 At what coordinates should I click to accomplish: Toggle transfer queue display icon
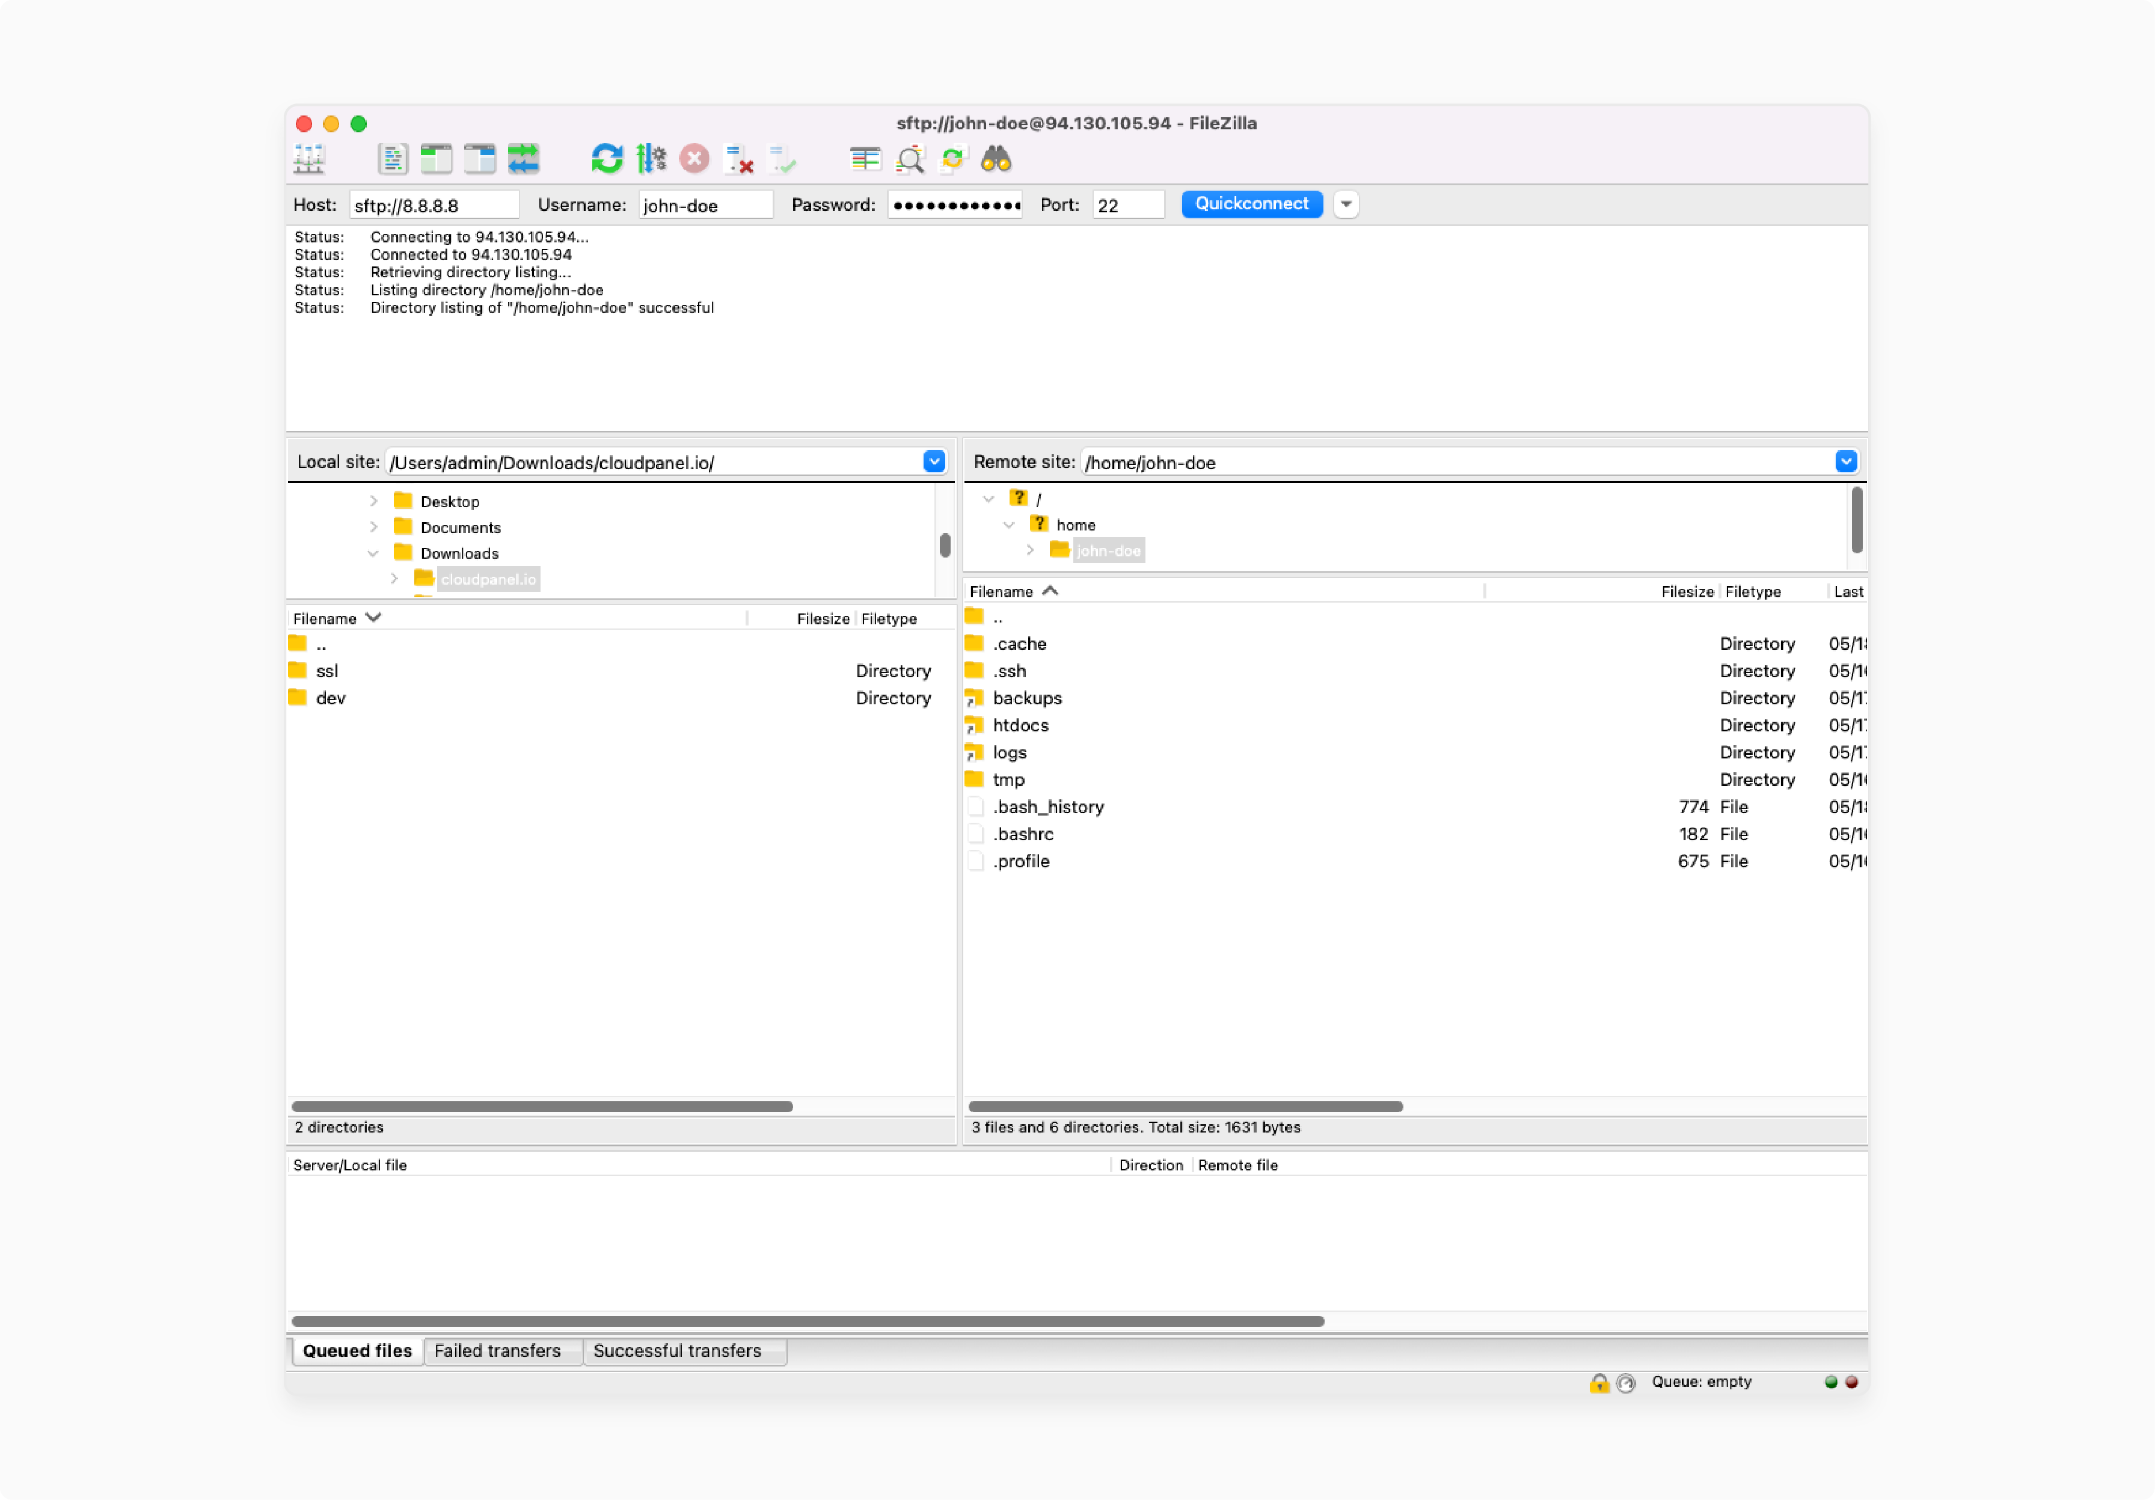pos(524,159)
